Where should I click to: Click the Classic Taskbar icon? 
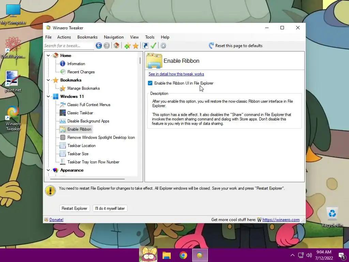tap(63, 113)
